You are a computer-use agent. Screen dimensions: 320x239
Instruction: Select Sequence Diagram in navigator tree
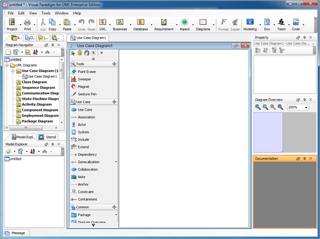pyautogui.click(x=39, y=88)
